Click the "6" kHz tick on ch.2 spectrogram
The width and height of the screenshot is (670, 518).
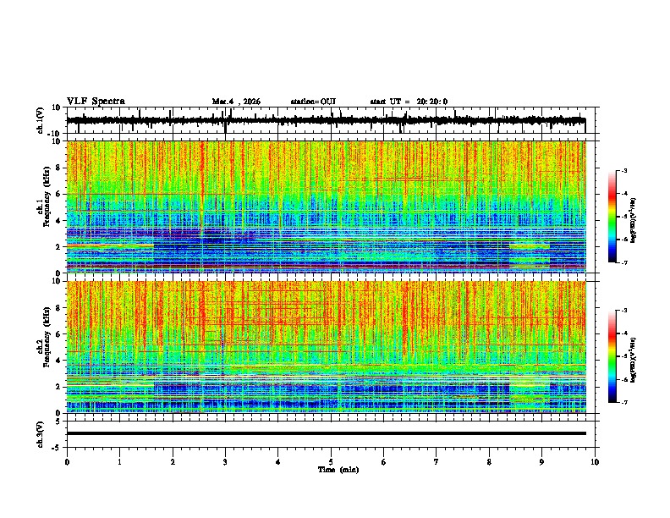tap(59, 334)
